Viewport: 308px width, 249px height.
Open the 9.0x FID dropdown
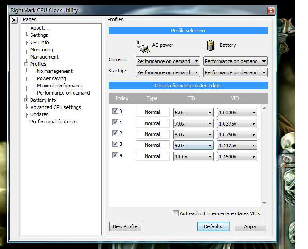pos(193,145)
